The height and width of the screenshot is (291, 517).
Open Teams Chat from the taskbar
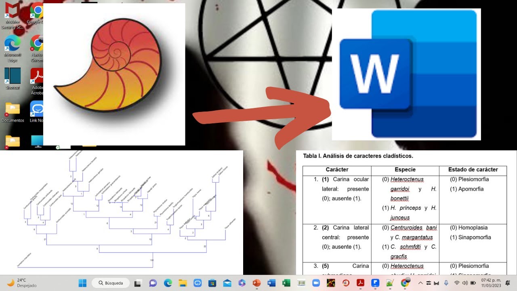[153, 283]
